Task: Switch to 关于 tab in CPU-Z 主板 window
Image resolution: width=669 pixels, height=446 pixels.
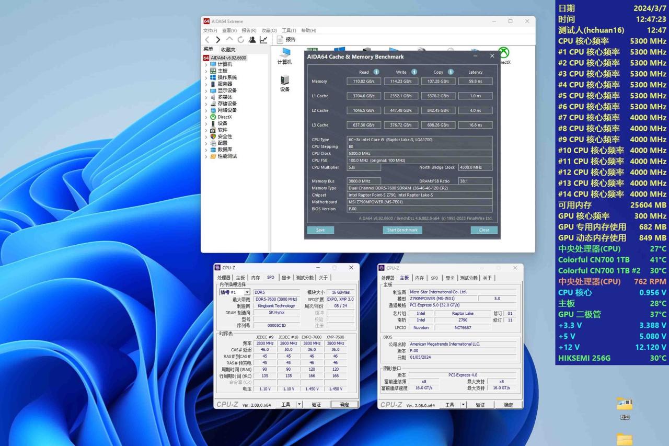Action: click(x=487, y=278)
